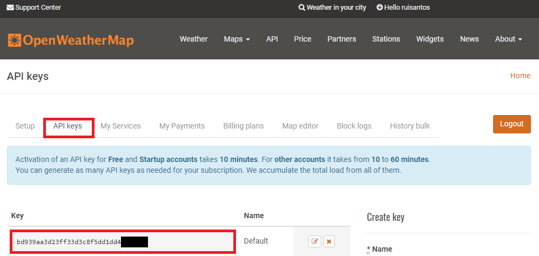539x256 pixels.
Task: Click the OpenWeatherMap sun logo
Action: (15, 40)
